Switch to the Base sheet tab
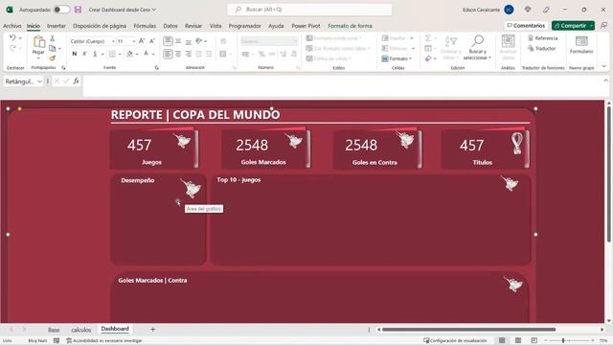 pyautogui.click(x=54, y=330)
